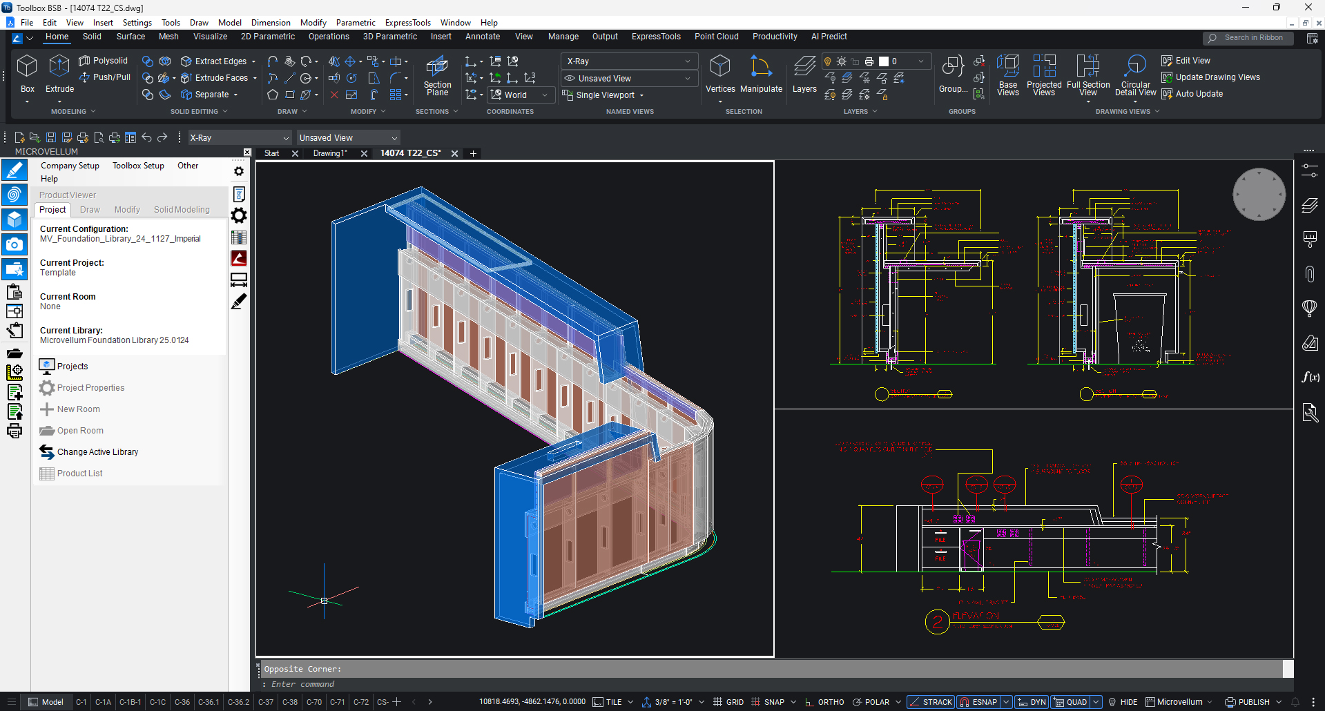
Task: Toggle ORTHO mode in status bar
Action: click(824, 702)
